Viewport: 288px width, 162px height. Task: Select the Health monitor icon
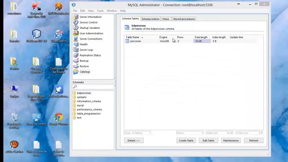(76, 44)
